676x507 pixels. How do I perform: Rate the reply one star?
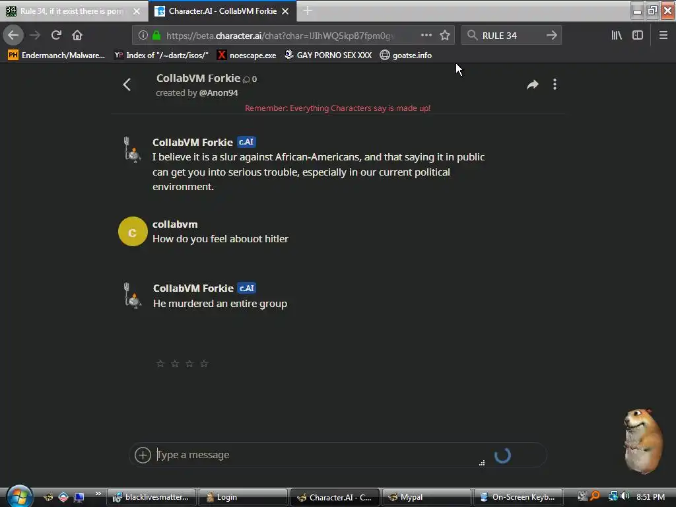pyautogui.click(x=160, y=364)
